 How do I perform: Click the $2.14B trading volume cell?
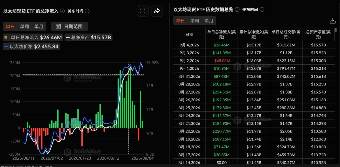click(x=286, y=139)
